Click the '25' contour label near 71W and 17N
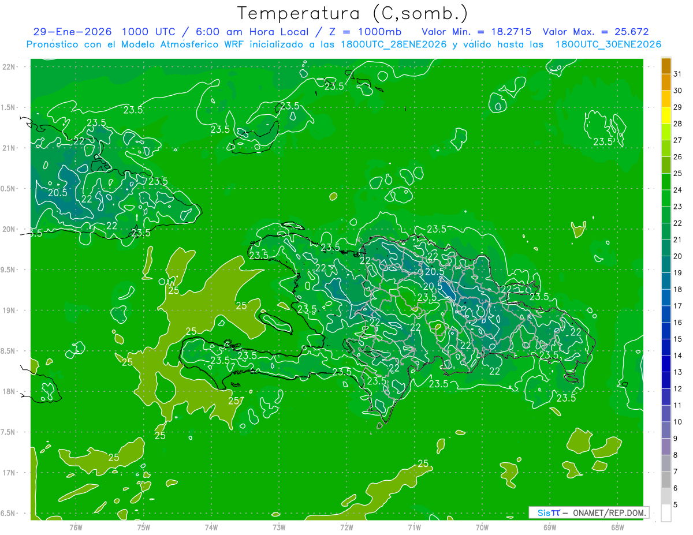Viewport: 693px width, 535px height. coord(423,463)
